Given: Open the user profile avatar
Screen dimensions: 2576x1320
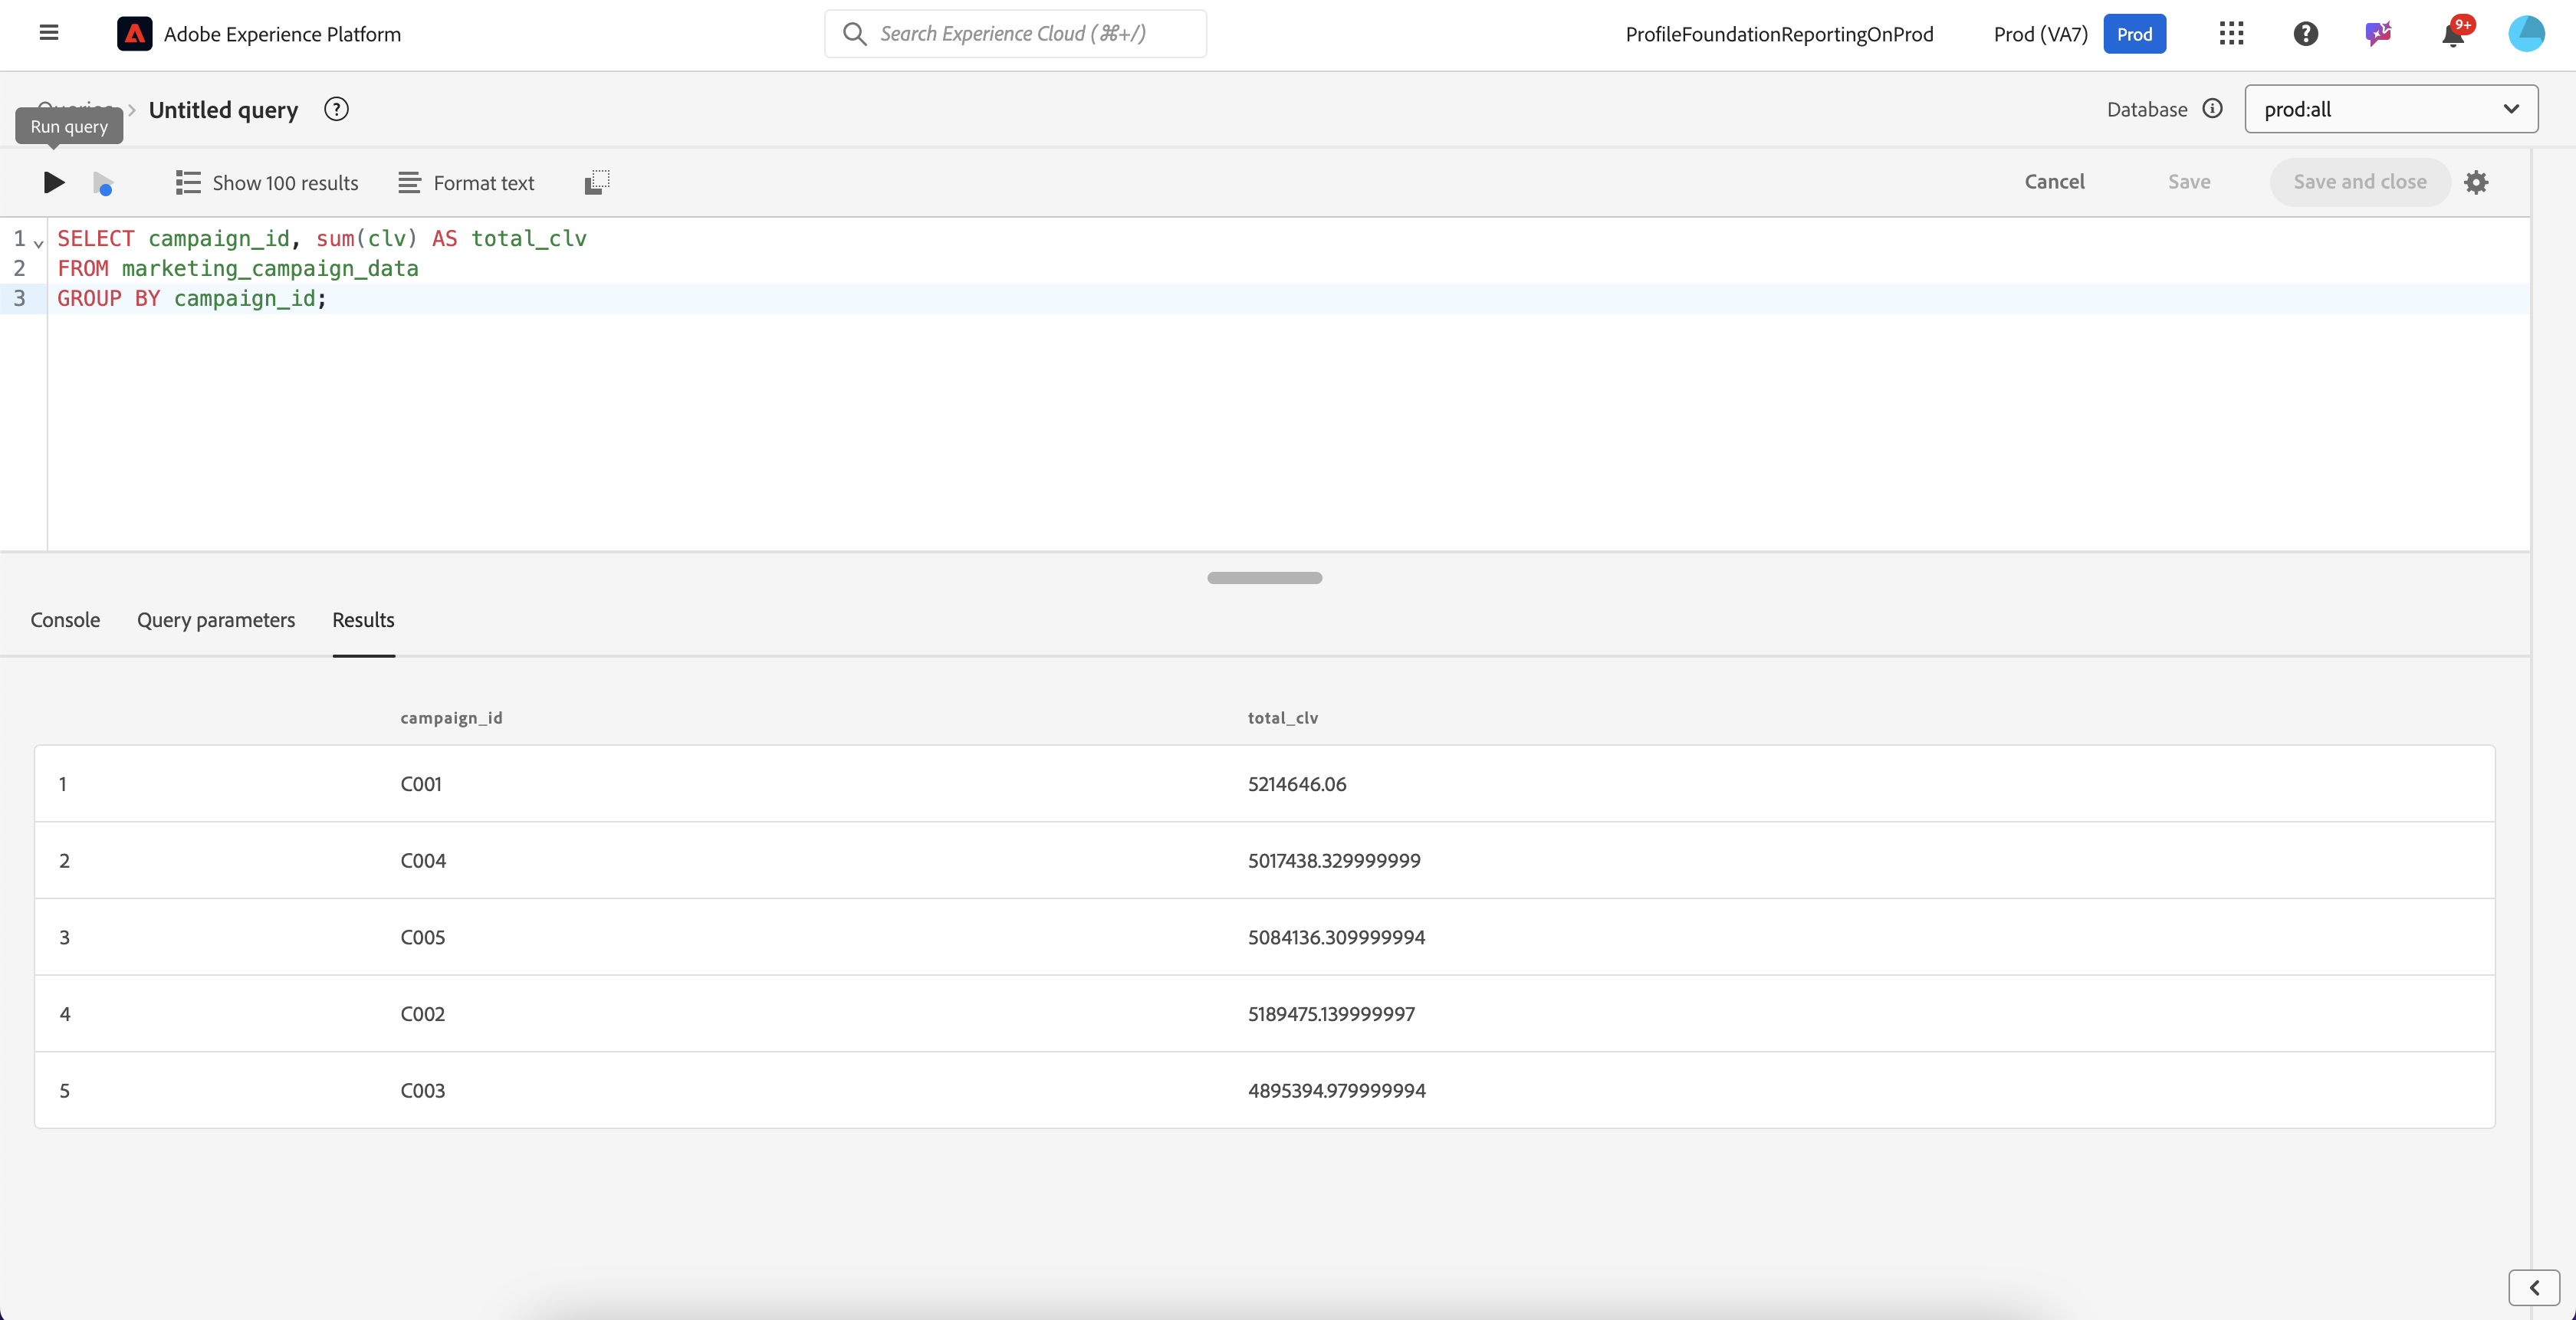Looking at the screenshot, I should 2526,34.
